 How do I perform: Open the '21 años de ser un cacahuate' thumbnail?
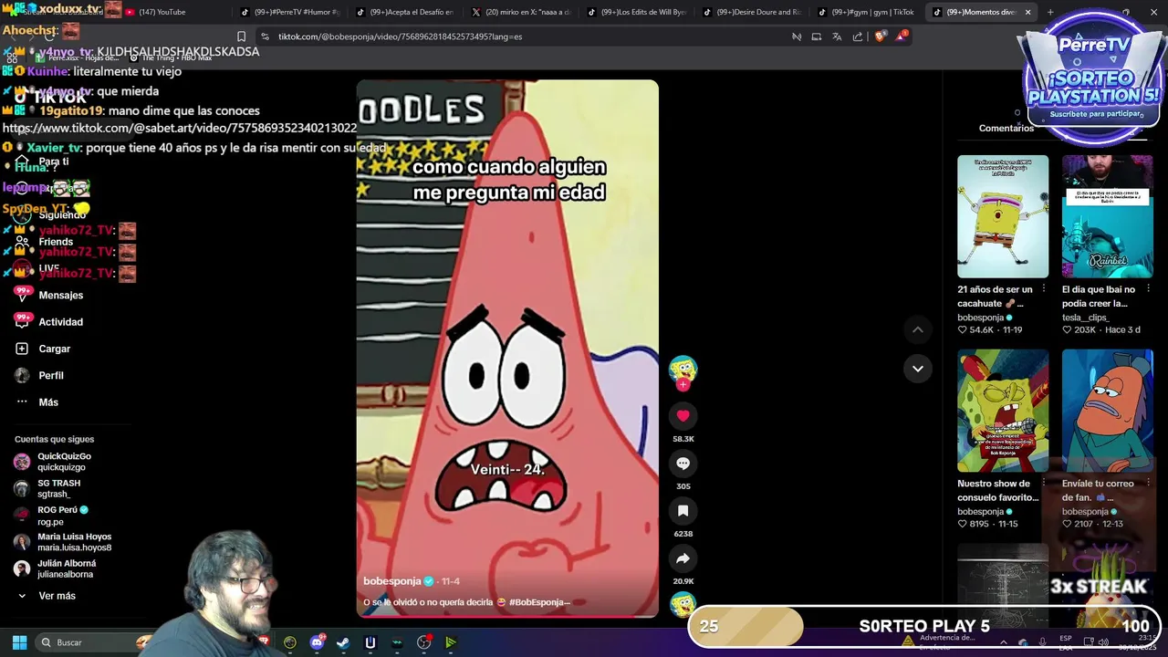pyautogui.click(x=1003, y=216)
